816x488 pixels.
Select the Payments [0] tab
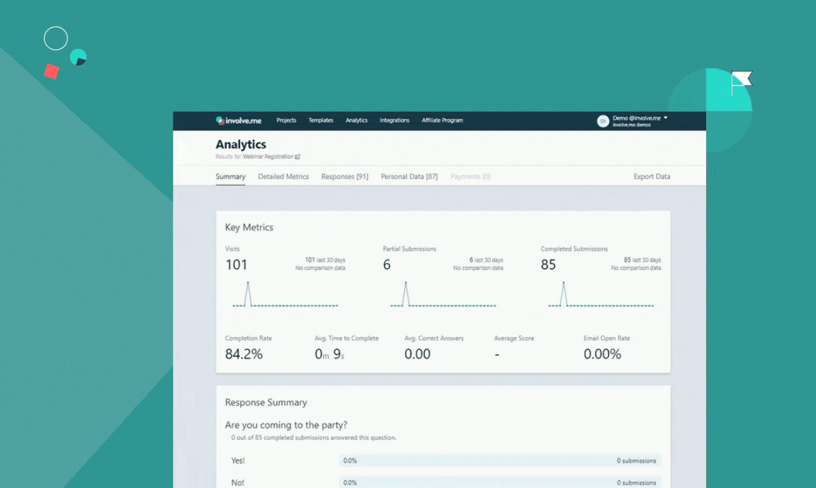tap(470, 177)
